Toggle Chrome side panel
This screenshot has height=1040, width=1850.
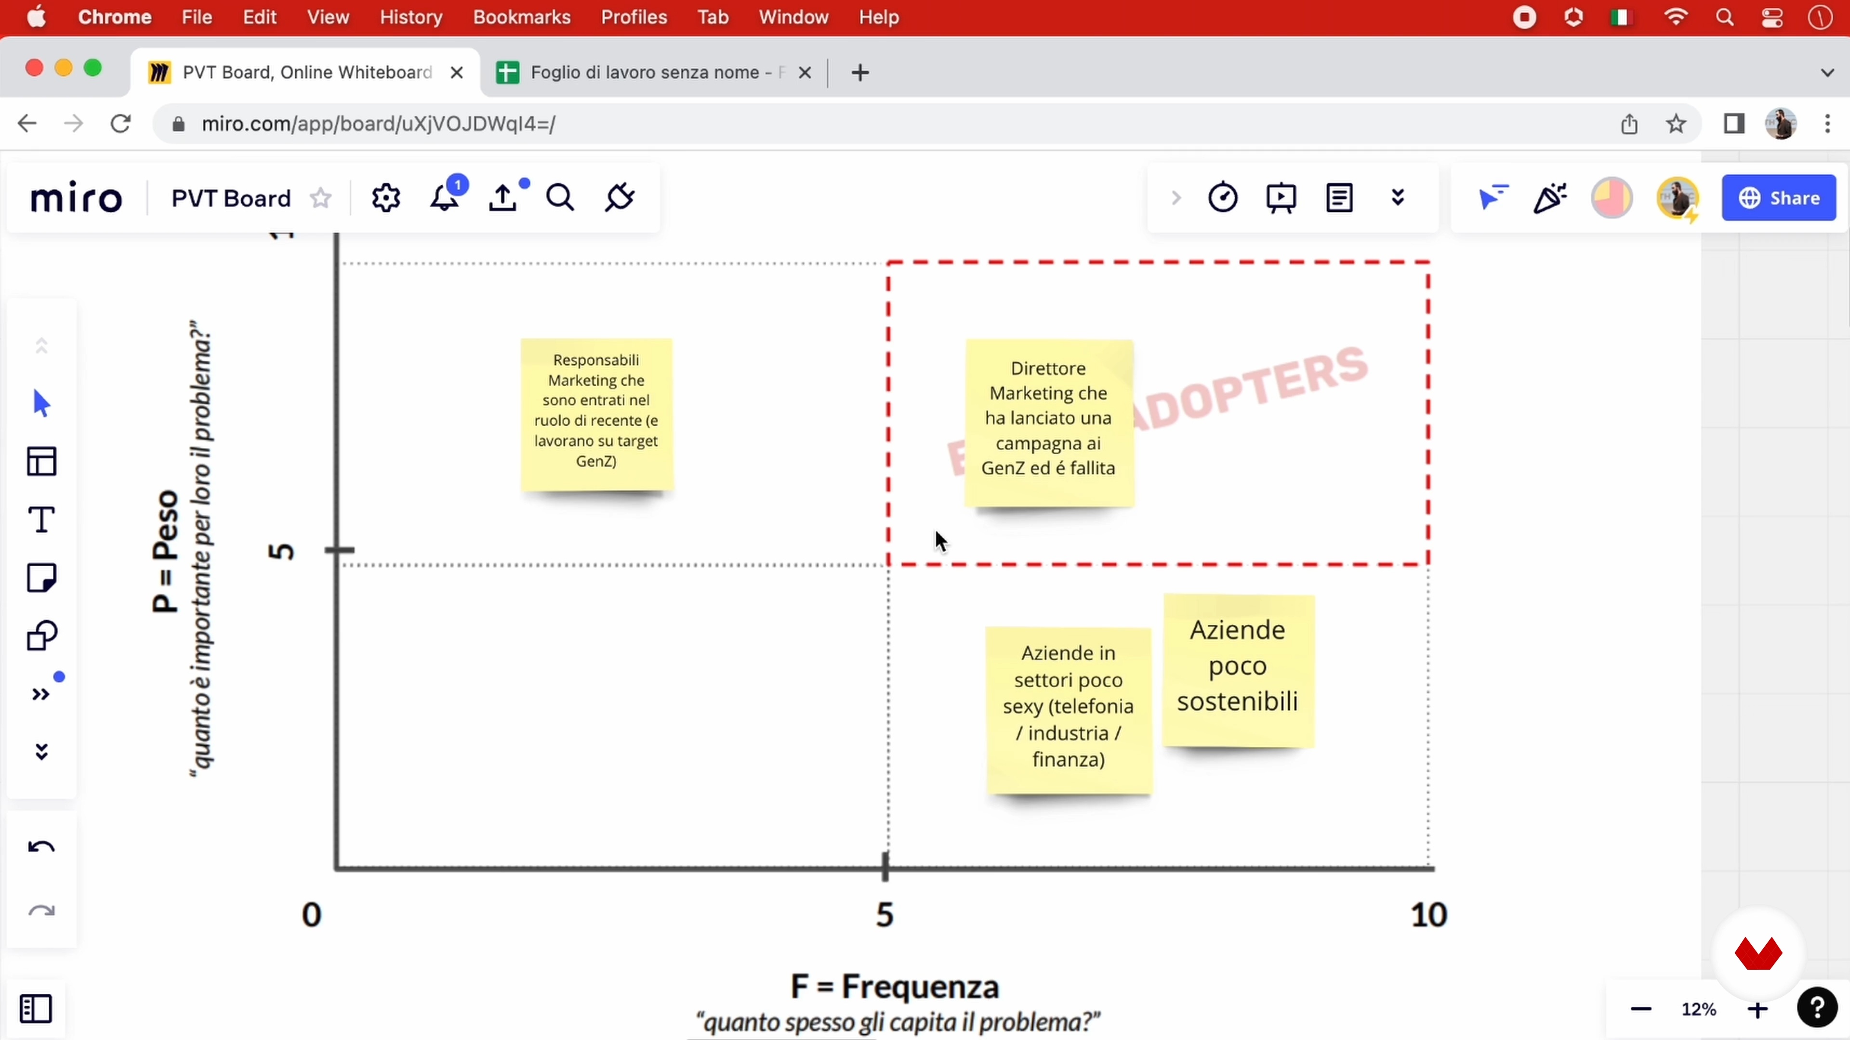(1734, 123)
